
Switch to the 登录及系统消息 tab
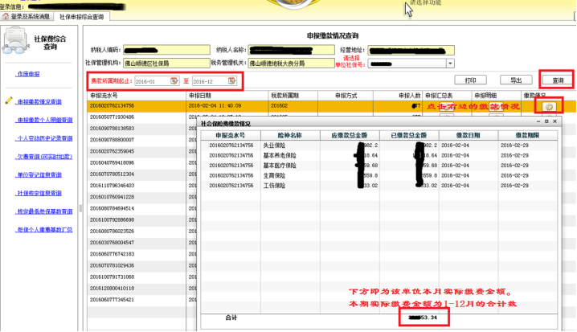click(29, 15)
